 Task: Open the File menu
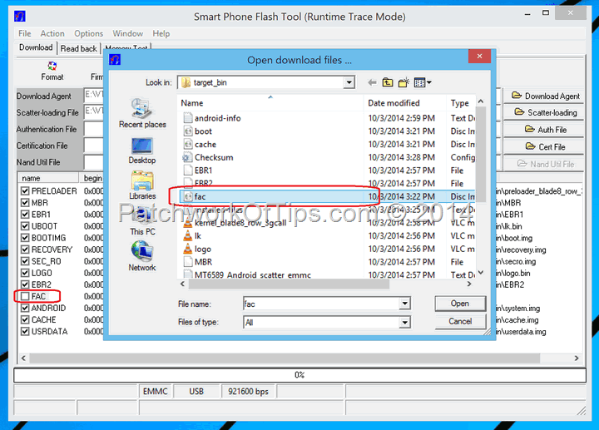pyautogui.click(x=25, y=33)
